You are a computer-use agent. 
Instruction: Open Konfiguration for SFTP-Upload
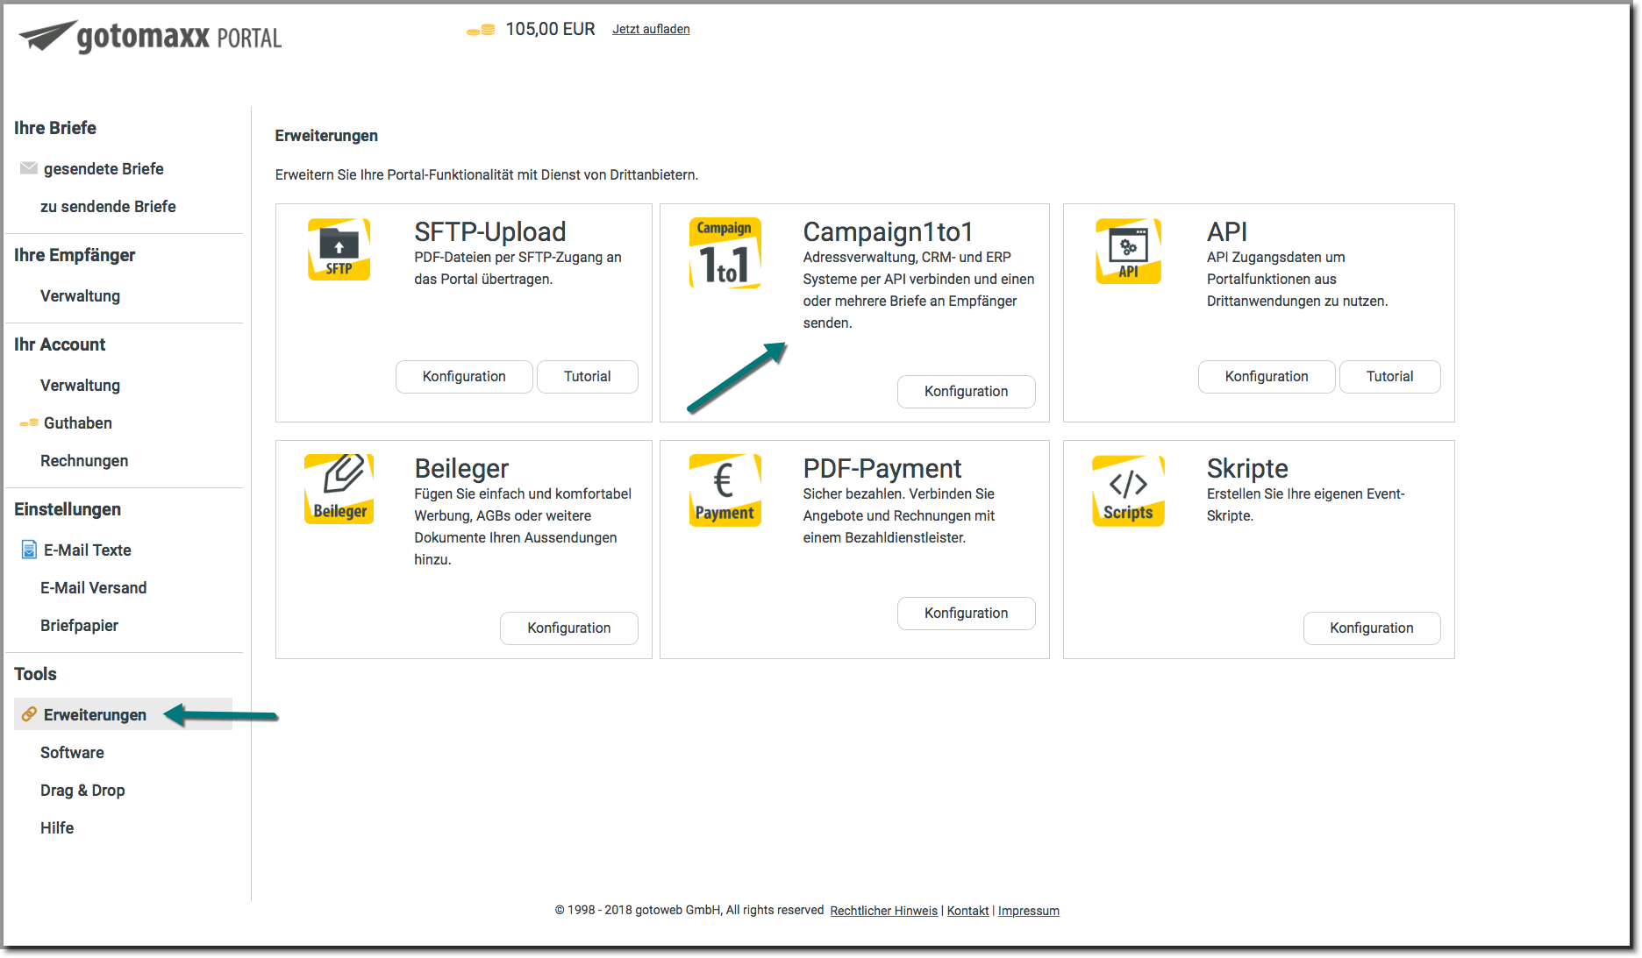[x=464, y=377]
